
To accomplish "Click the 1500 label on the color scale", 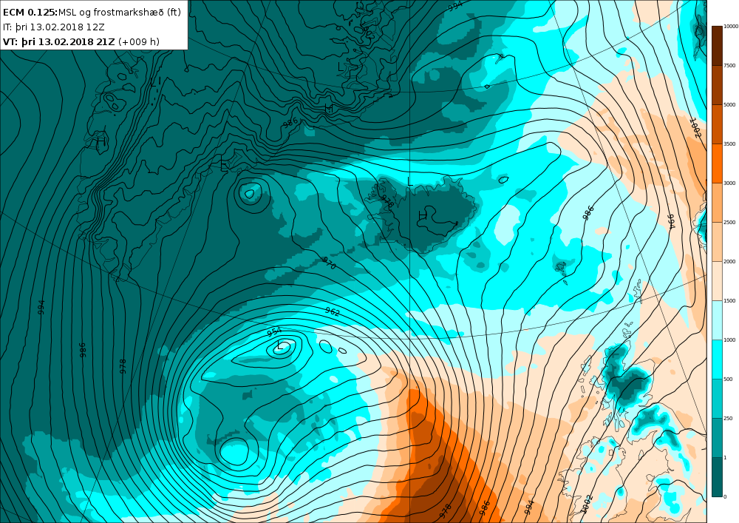I will (729, 300).
